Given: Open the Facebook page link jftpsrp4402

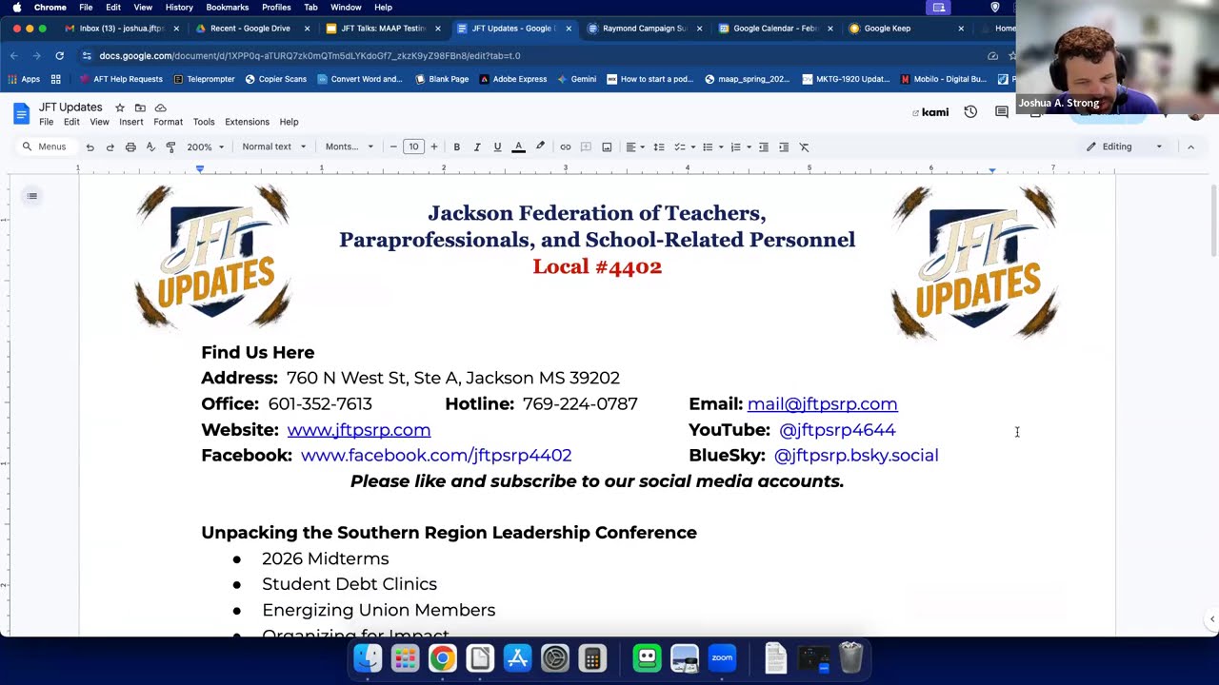Looking at the screenshot, I should pos(436,456).
